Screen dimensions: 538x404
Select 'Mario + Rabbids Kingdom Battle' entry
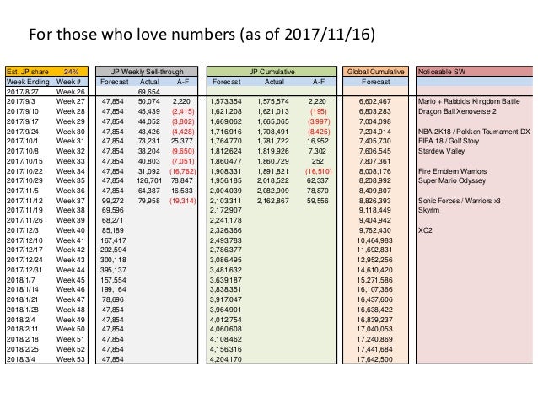[469, 101]
